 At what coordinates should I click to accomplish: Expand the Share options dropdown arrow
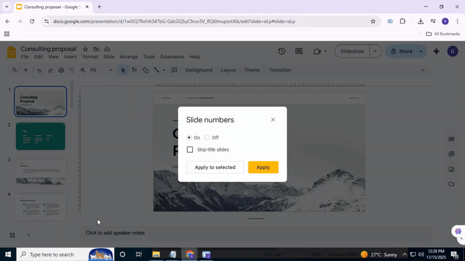pyautogui.click(x=421, y=51)
